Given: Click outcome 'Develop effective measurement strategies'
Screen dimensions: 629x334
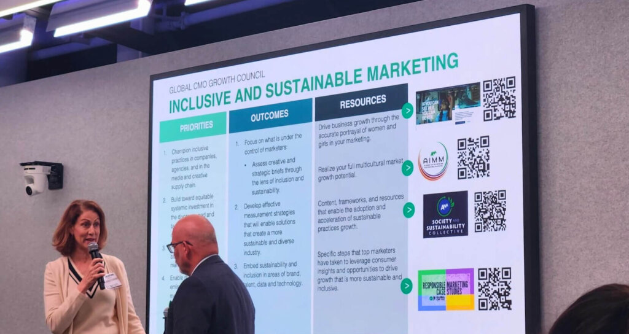Looking at the screenshot, I should pos(270,229).
